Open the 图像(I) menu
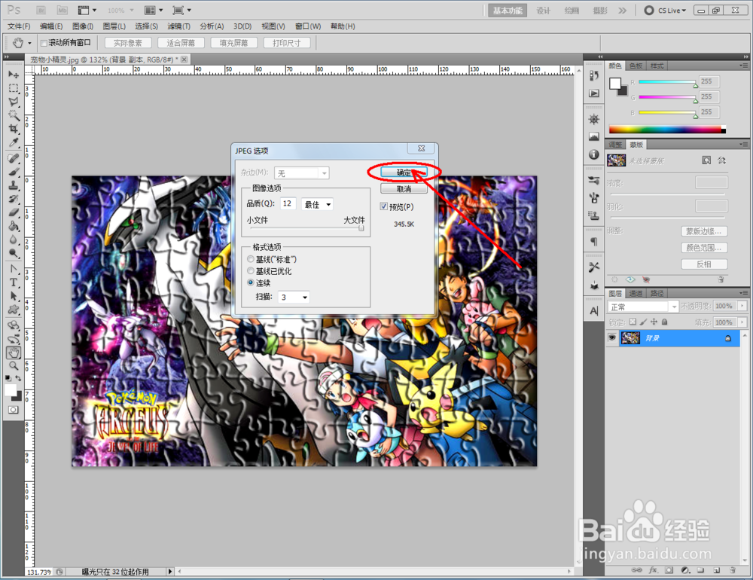 click(83, 26)
